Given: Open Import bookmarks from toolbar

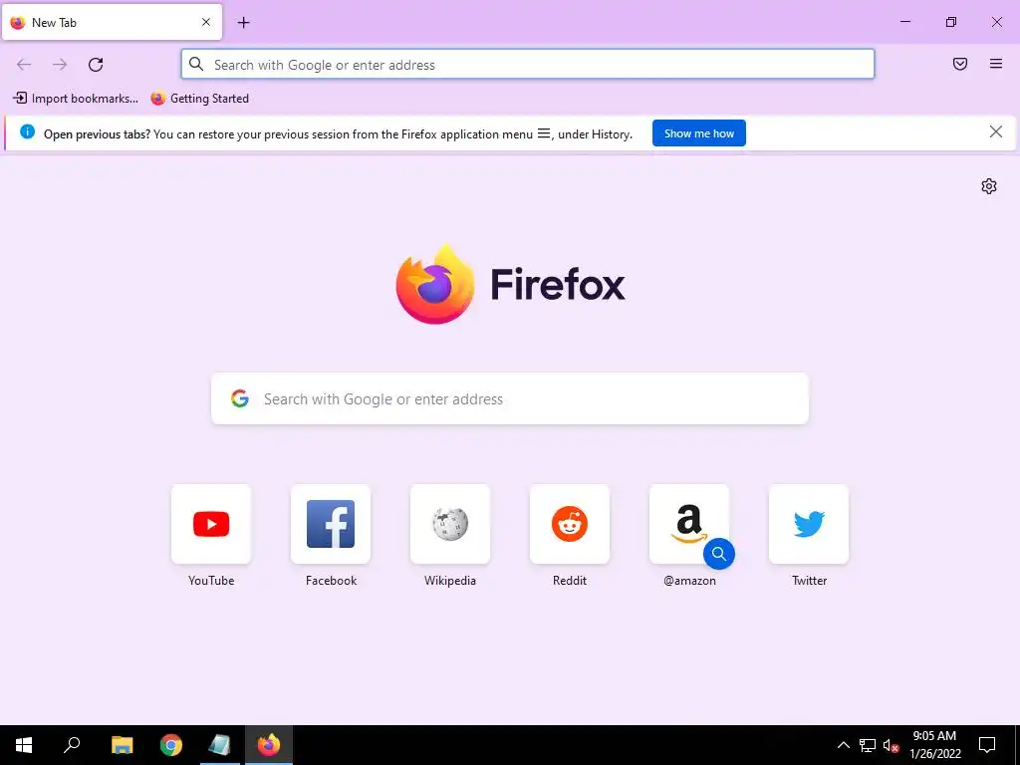Looking at the screenshot, I should pos(76,99).
